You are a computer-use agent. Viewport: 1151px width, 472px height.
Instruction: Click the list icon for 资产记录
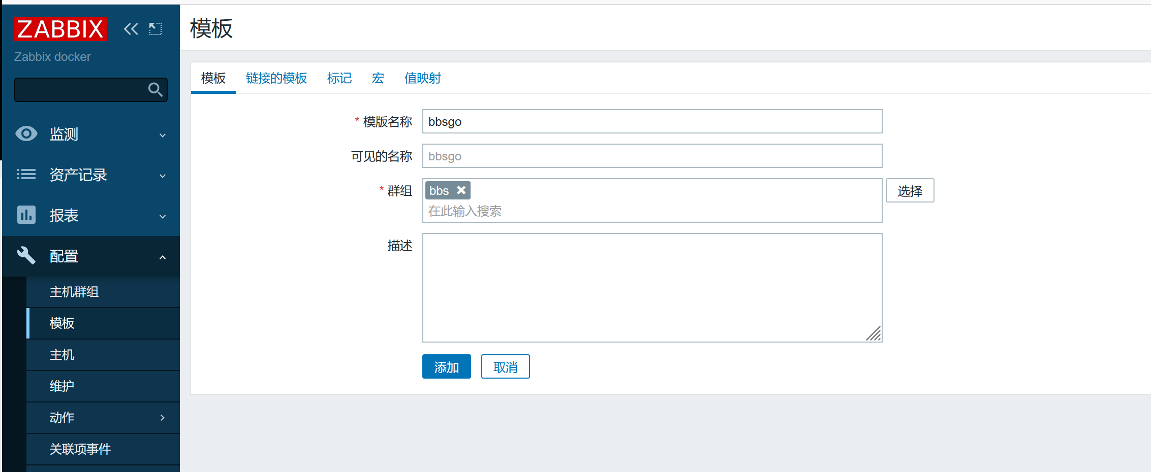[x=26, y=175]
